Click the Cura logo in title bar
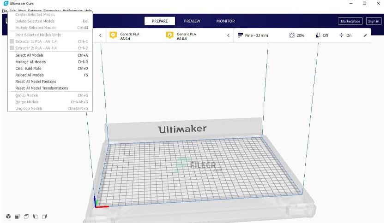Viewport: 386px width, 223px height. pos(6,3)
